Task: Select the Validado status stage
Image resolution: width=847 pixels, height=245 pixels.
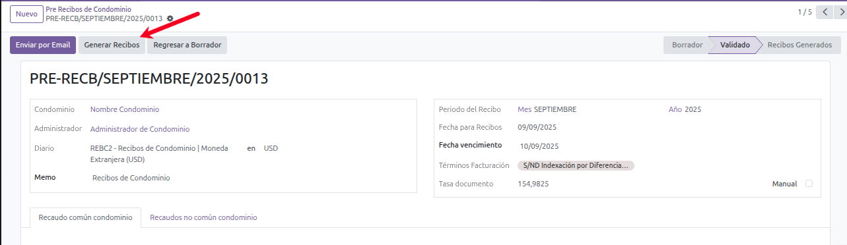Action: coord(735,45)
